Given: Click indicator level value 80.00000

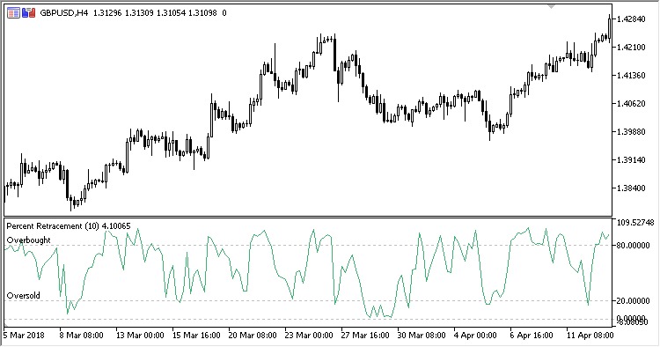Looking at the screenshot, I should click(x=633, y=245).
